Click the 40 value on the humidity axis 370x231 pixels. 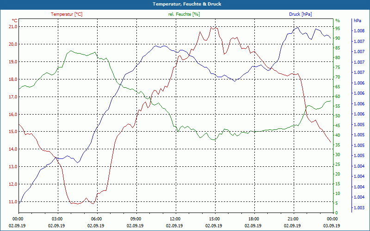point(338,135)
